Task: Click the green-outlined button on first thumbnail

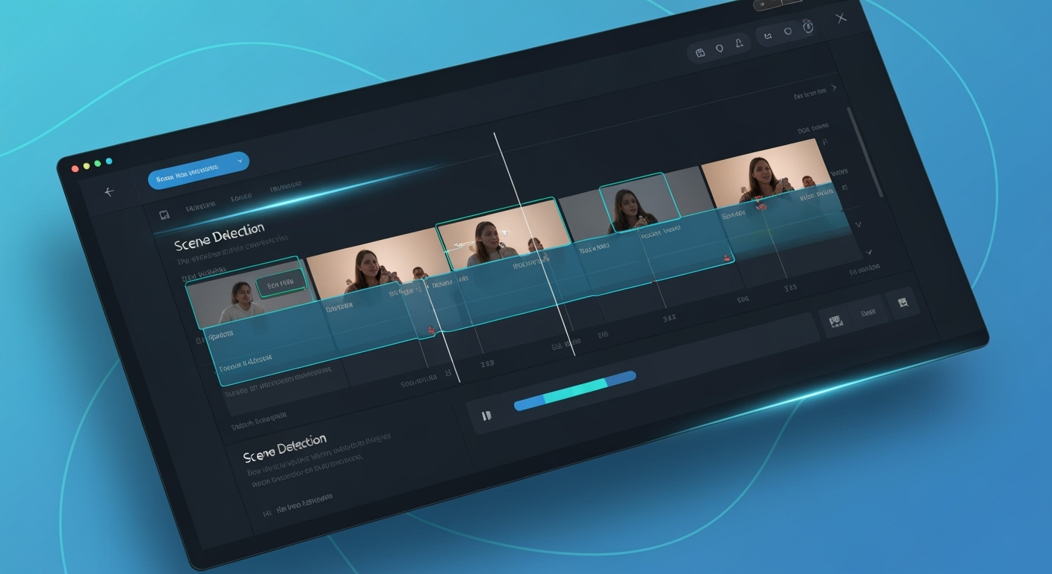Action: (x=281, y=283)
